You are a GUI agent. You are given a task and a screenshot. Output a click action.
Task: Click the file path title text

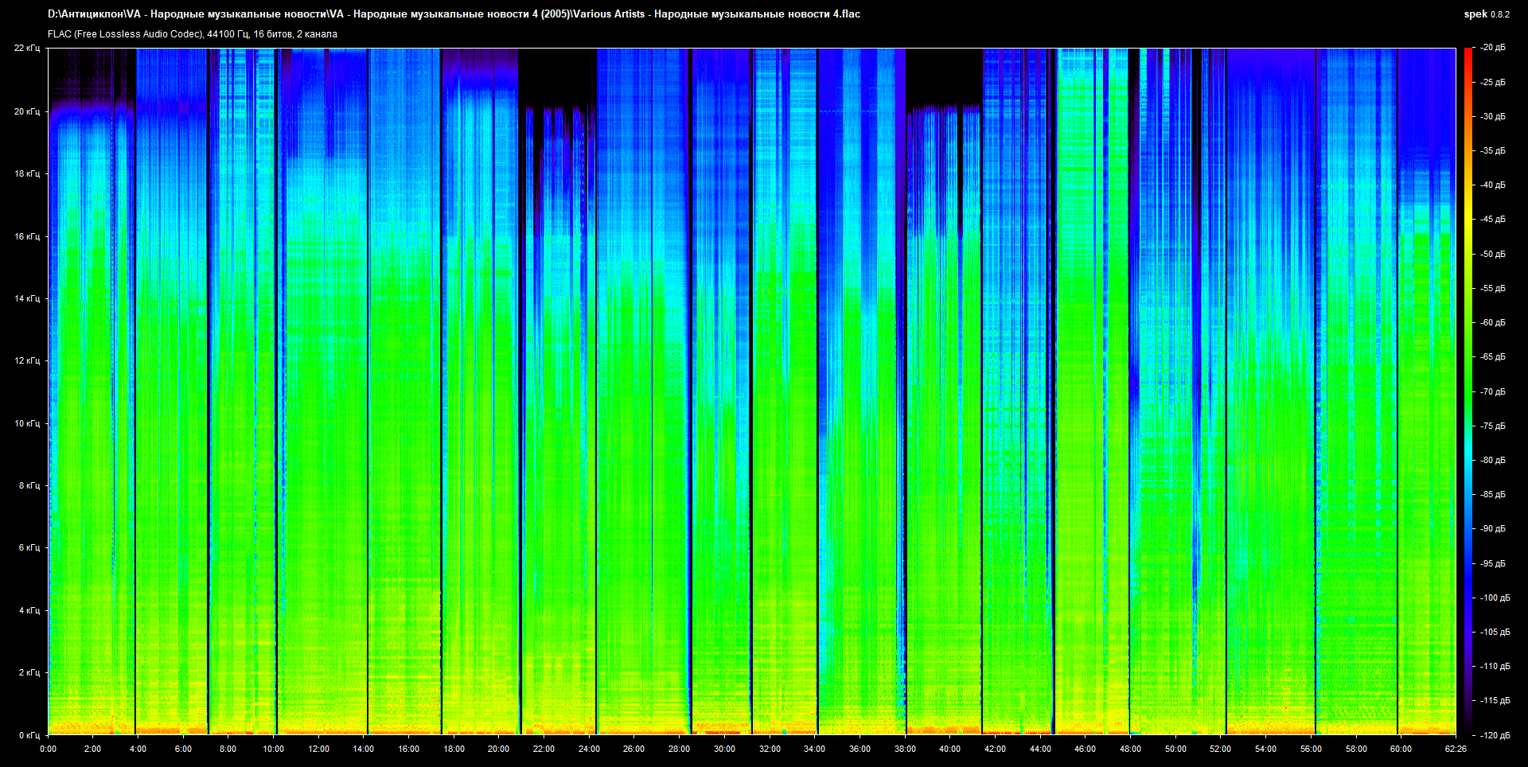(x=454, y=14)
